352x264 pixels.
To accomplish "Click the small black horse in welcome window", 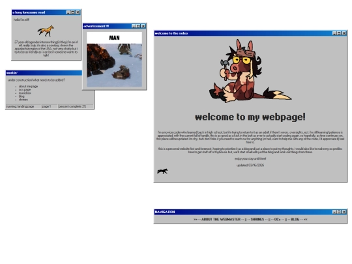I will click(162, 171).
